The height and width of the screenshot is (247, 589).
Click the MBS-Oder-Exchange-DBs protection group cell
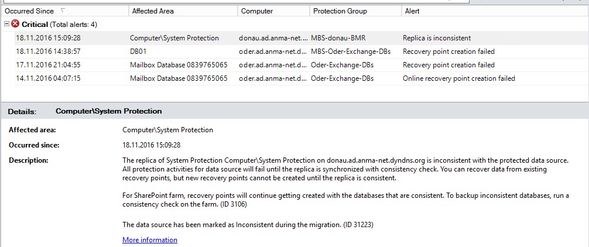coord(351,52)
